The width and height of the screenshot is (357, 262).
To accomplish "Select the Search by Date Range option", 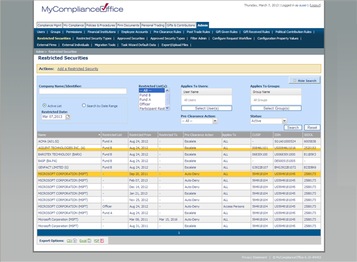I will 84,105.
